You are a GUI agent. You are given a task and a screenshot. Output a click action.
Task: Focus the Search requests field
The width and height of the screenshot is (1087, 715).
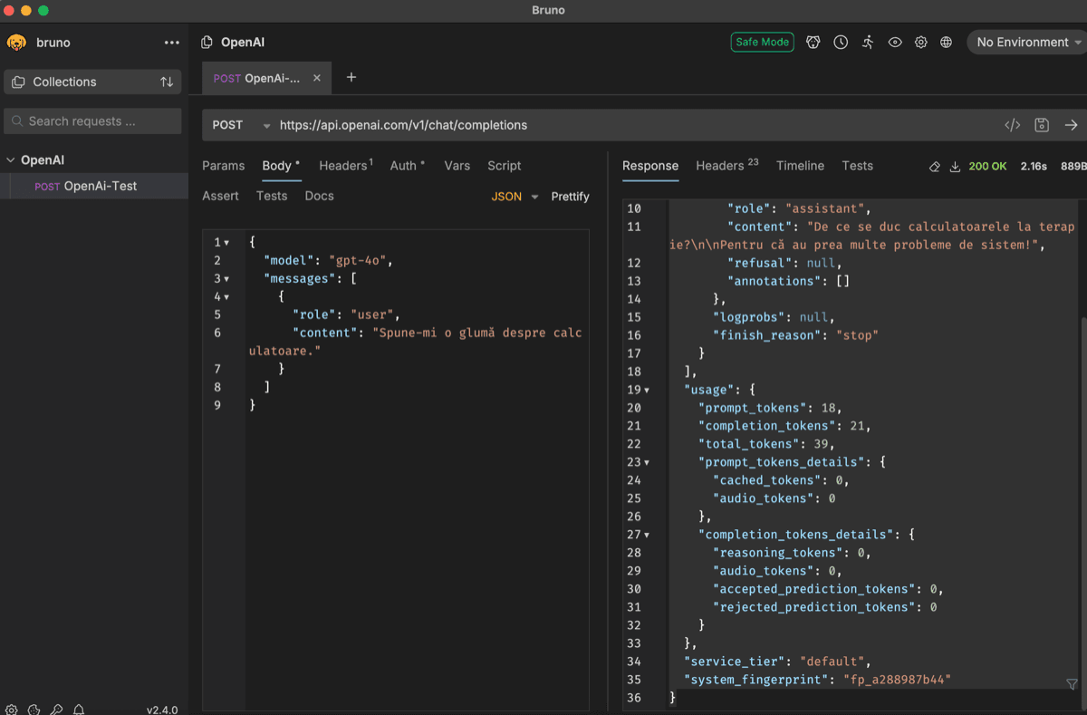(x=92, y=121)
